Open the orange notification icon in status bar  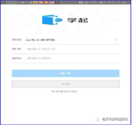click(46, 2)
